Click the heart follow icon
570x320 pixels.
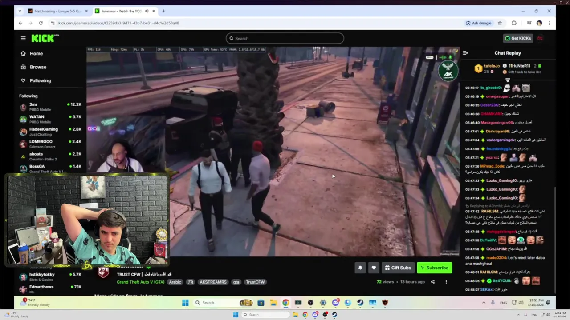(x=374, y=268)
